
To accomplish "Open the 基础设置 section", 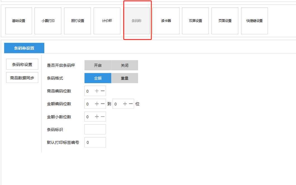I will (x=19, y=21).
